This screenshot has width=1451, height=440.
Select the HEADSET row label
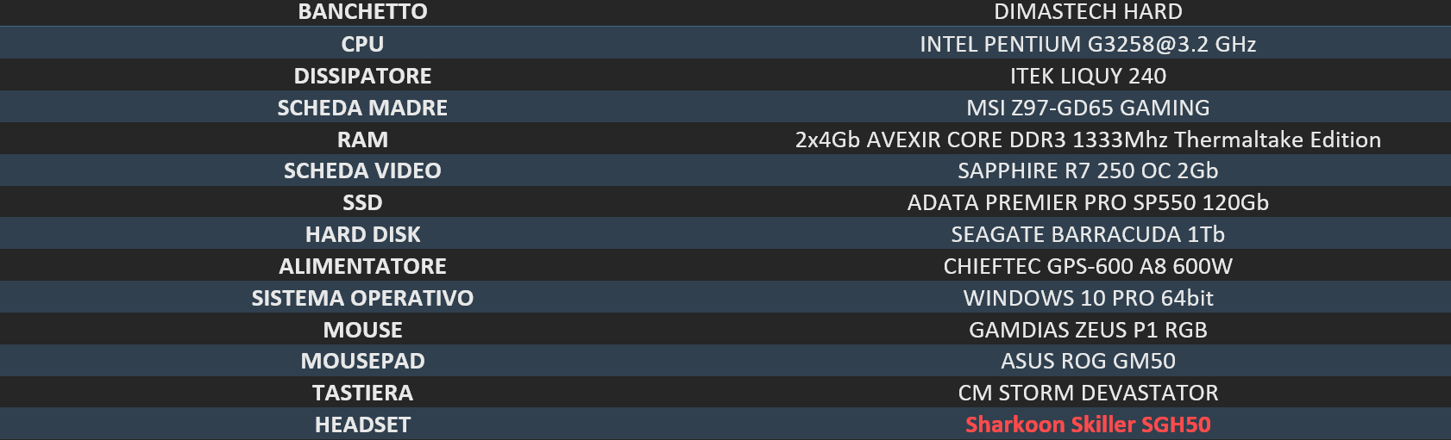click(x=362, y=425)
